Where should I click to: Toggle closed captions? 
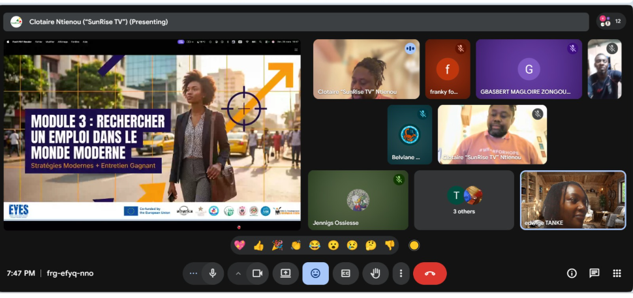coord(345,273)
